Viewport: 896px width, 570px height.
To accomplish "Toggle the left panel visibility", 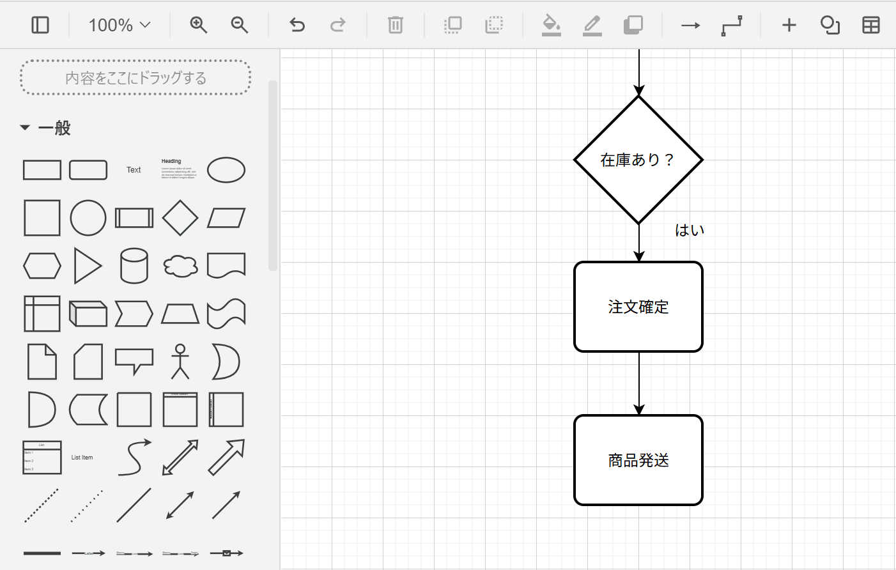I will point(40,25).
